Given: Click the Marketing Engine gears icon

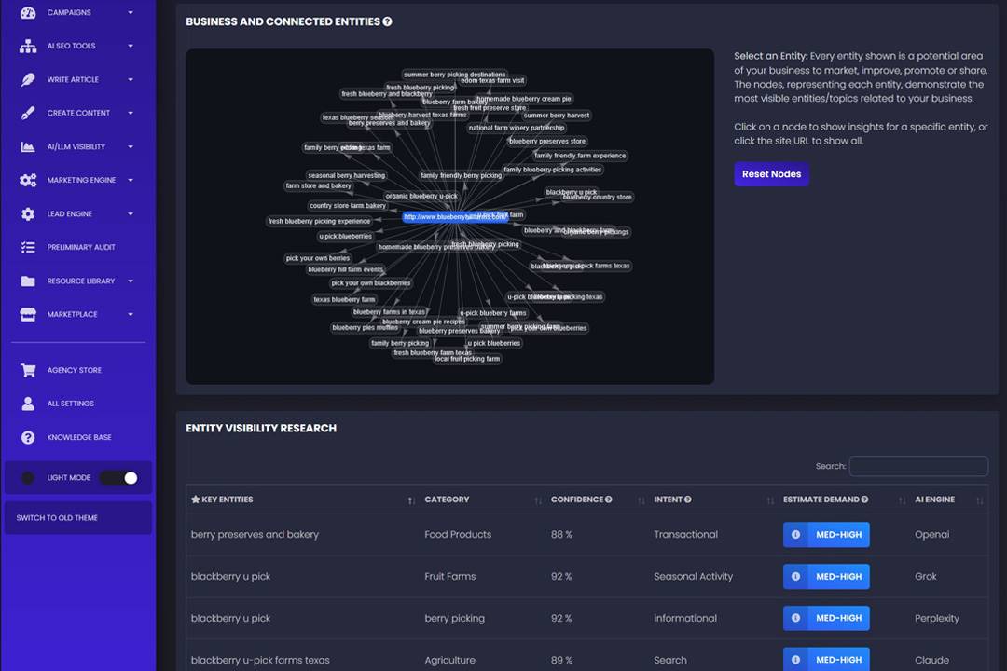Looking at the screenshot, I should (x=28, y=180).
